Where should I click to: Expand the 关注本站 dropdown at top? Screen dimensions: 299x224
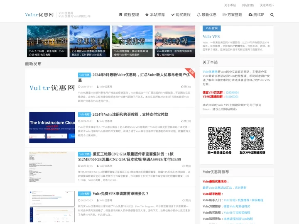tap(267, 5)
